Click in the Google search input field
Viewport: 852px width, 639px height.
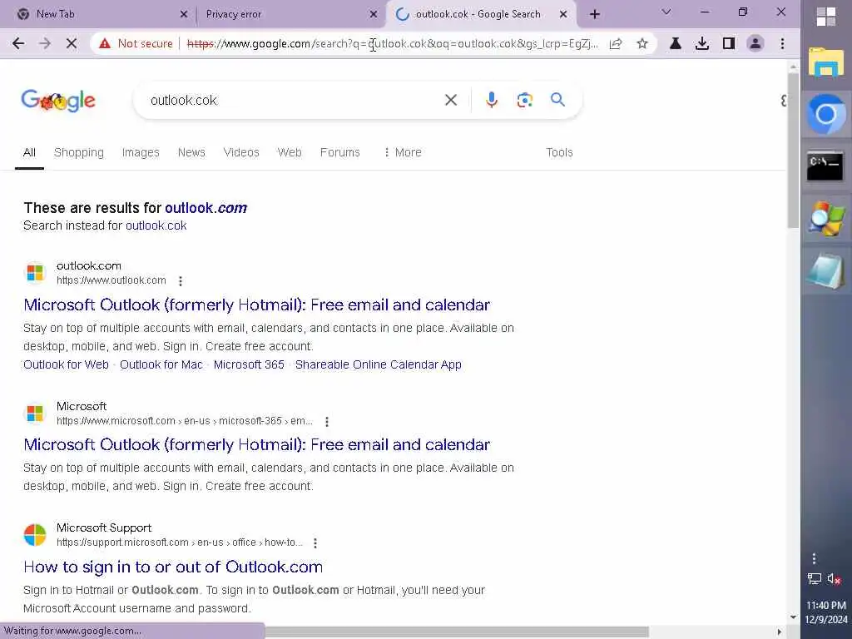tap(294, 100)
